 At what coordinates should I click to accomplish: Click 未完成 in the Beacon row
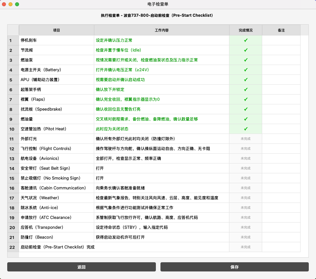[x=245, y=237]
